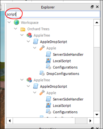
Task: Click the Workspace globe icon
Action: 16,22
